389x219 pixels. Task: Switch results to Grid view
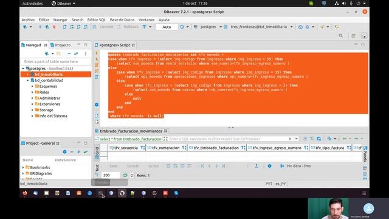click(97, 153)
